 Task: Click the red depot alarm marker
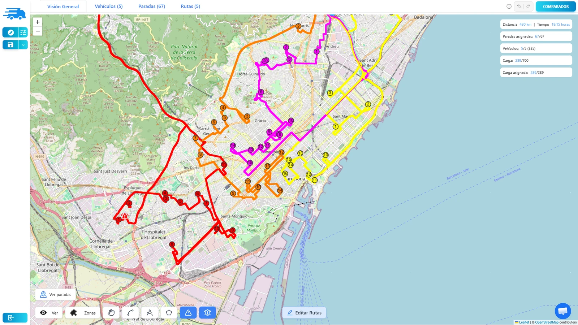125,216
